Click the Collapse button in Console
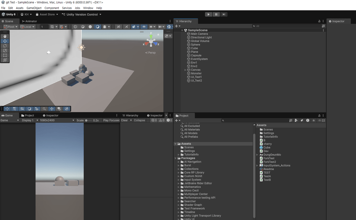The width and height of the screenshot is (356, 220). tap(139, 120)
